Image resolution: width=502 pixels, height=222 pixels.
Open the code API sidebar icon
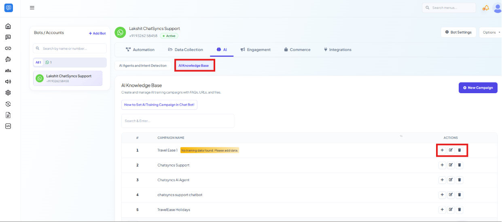pyautogui.click(x=8, y=126)
